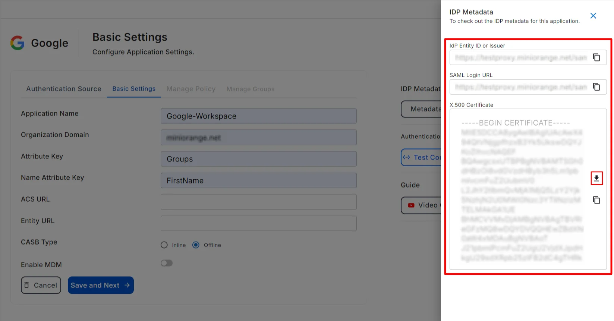Click the empty ACS URL field

(259, 202)
